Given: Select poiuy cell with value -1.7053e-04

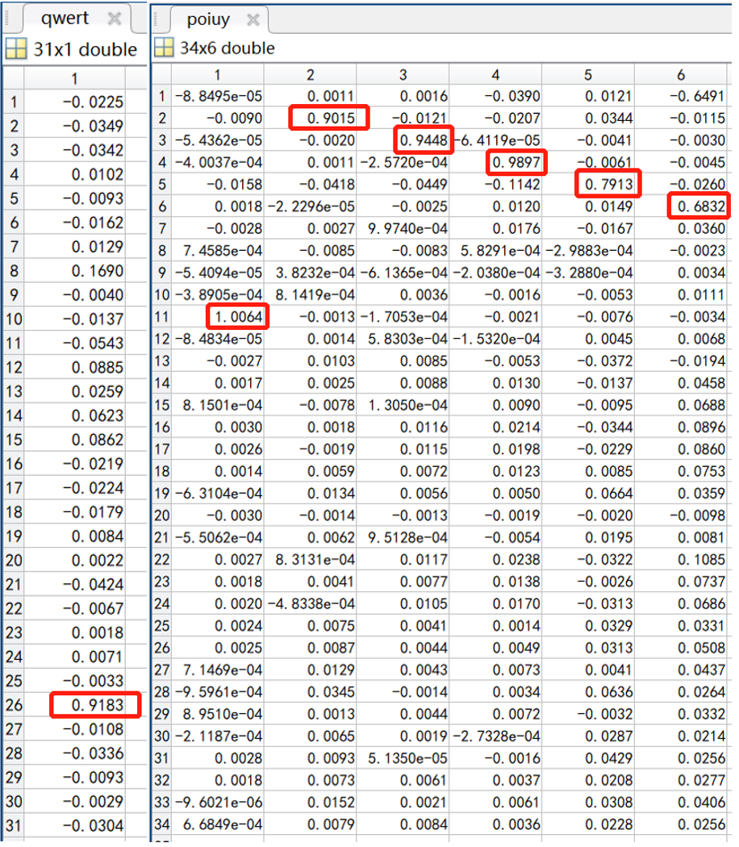Looking at the screenshot, I should click(x=403, y=316).
